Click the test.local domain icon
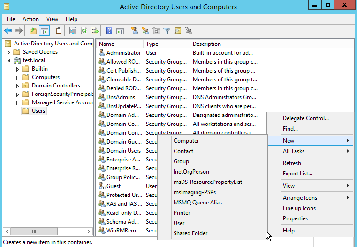 17,60
